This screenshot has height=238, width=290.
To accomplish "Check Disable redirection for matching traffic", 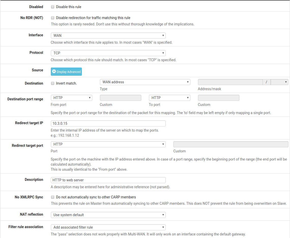I will [x=53, y=18].
